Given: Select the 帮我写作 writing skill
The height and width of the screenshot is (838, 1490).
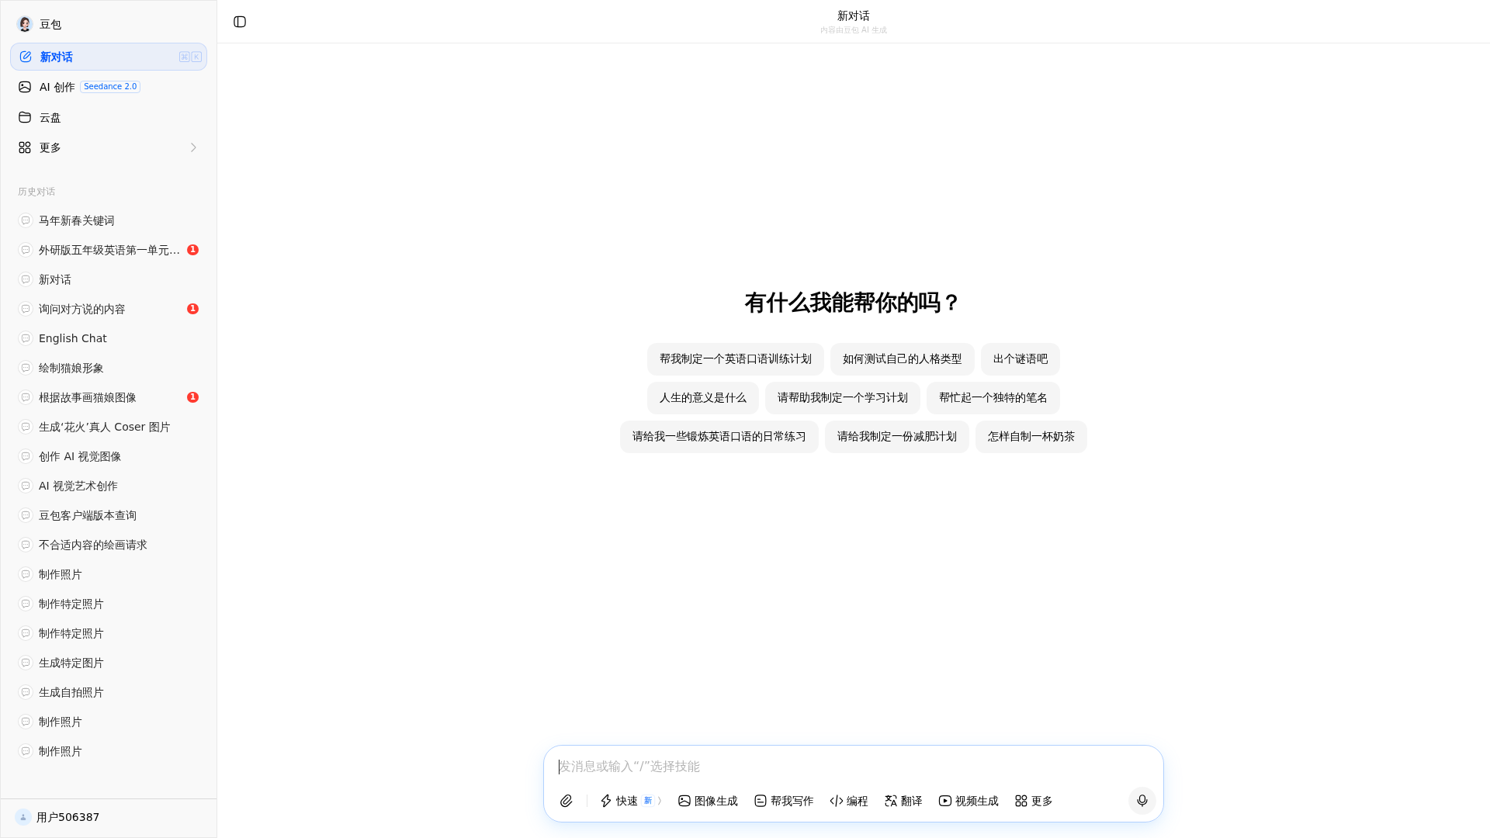Looking at the screenshot, I should [x=783, y=801].
